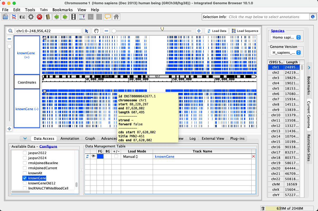
Task: Click the film strip icon
Action: point(73,17)
